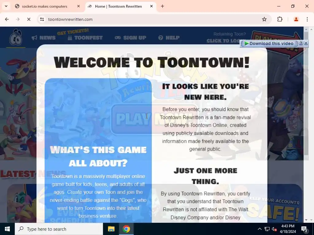Open the network status tray icon
This screenshot has width=314, height=235.
click(x=267, y=229)
